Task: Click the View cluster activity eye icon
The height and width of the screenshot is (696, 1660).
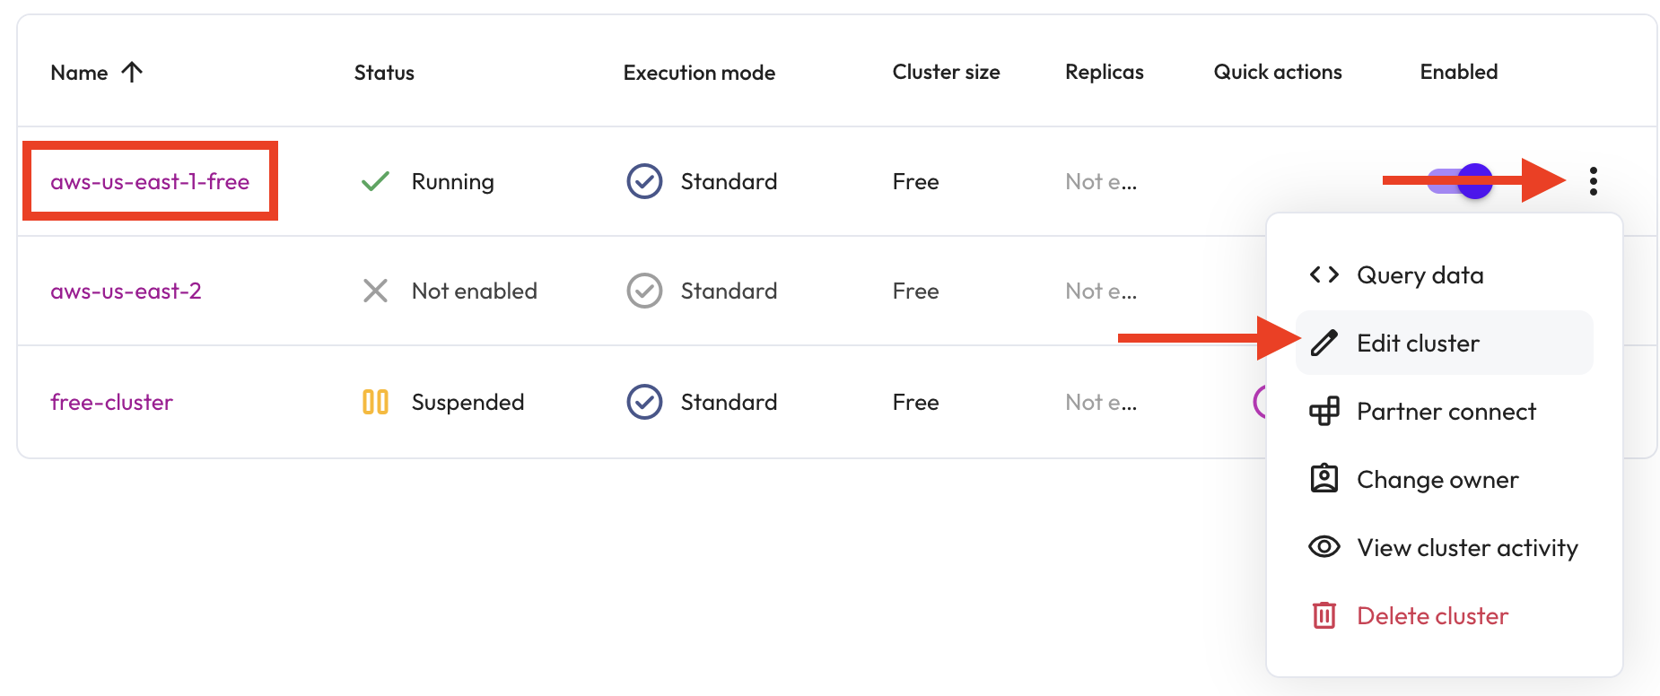Action: click(1324, 547)
